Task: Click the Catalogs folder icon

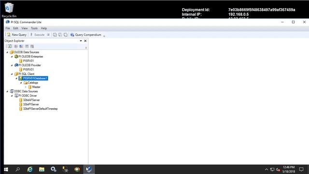Action: [26, 83]
